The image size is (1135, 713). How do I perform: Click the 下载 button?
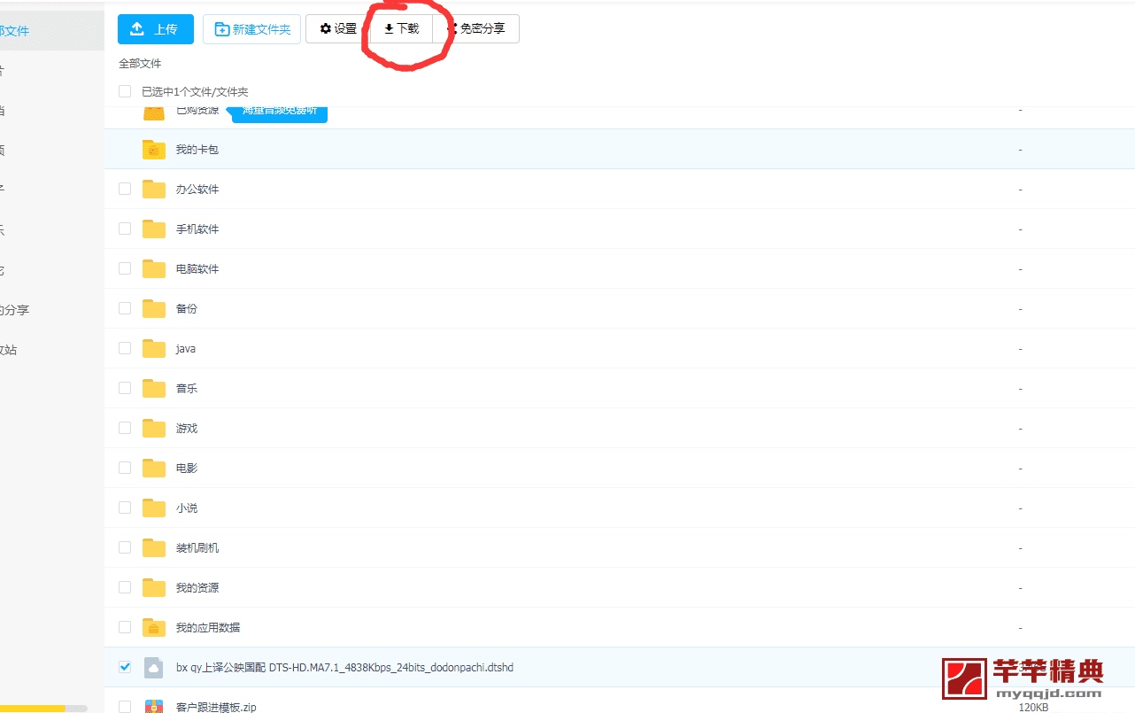(401, 28)
